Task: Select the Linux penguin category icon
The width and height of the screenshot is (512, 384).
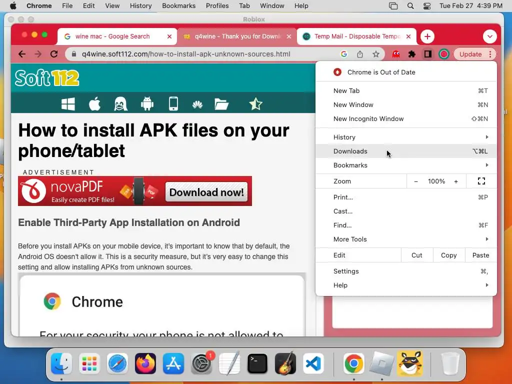Action: click(120, 104)
